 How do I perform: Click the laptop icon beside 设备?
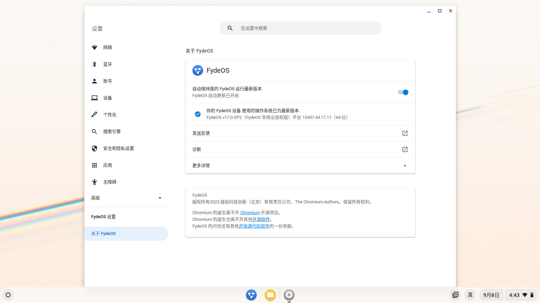(x=94, y=98)
